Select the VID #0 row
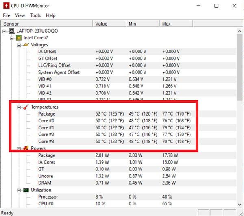This screenshot has width=244, height=216. click(137, 79)
